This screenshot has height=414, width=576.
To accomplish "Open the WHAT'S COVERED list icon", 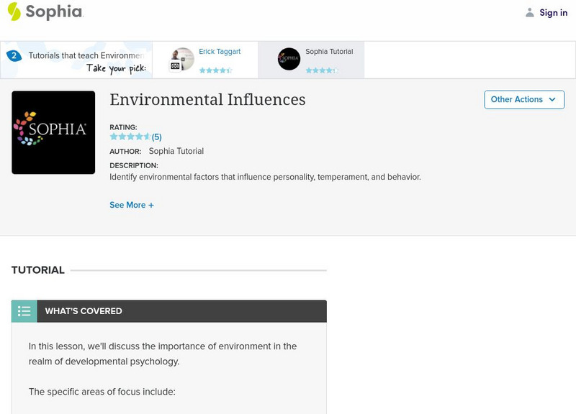I will [x=23, y=311].
